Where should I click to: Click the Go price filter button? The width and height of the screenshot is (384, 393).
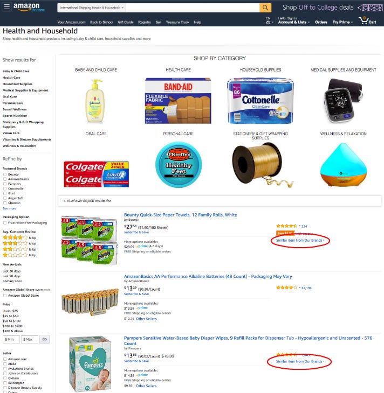click(x=44, y=339)
